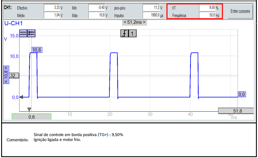This screenshot has height=158, width=258.
Task: Click the 10,8 cursor label on the first pulse
Action: tap(37, 50)
